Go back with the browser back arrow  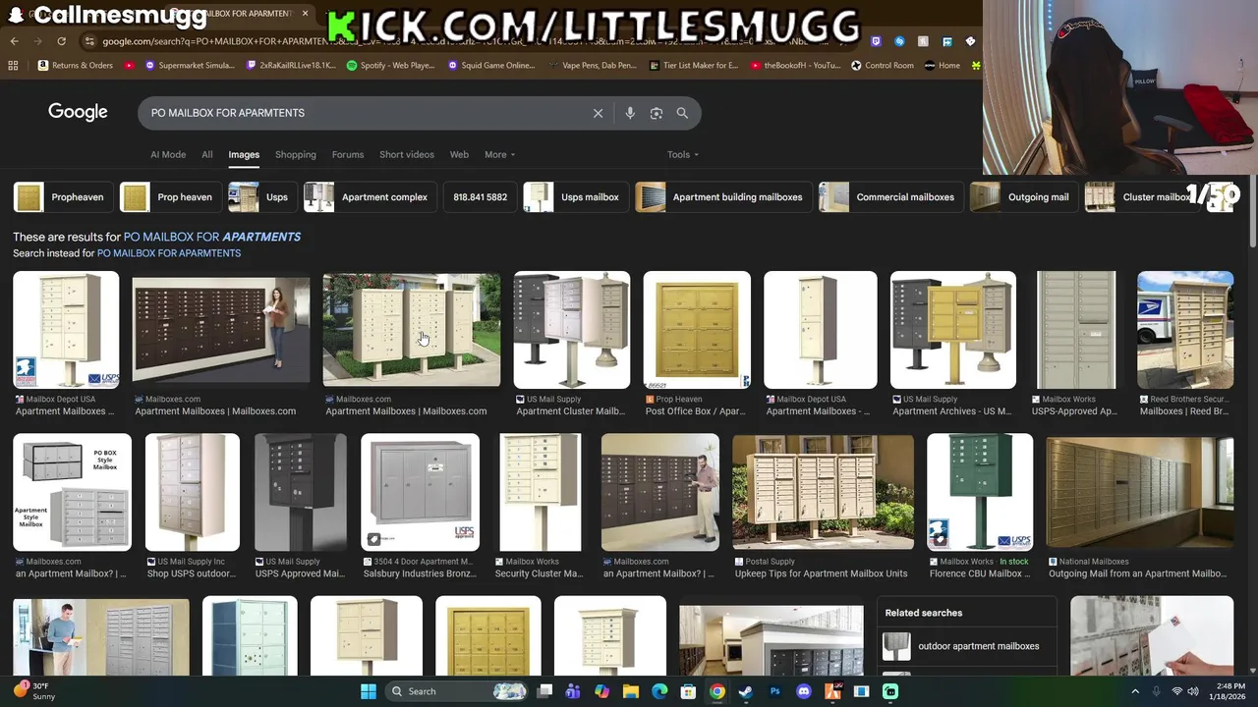tap(14, 41)
